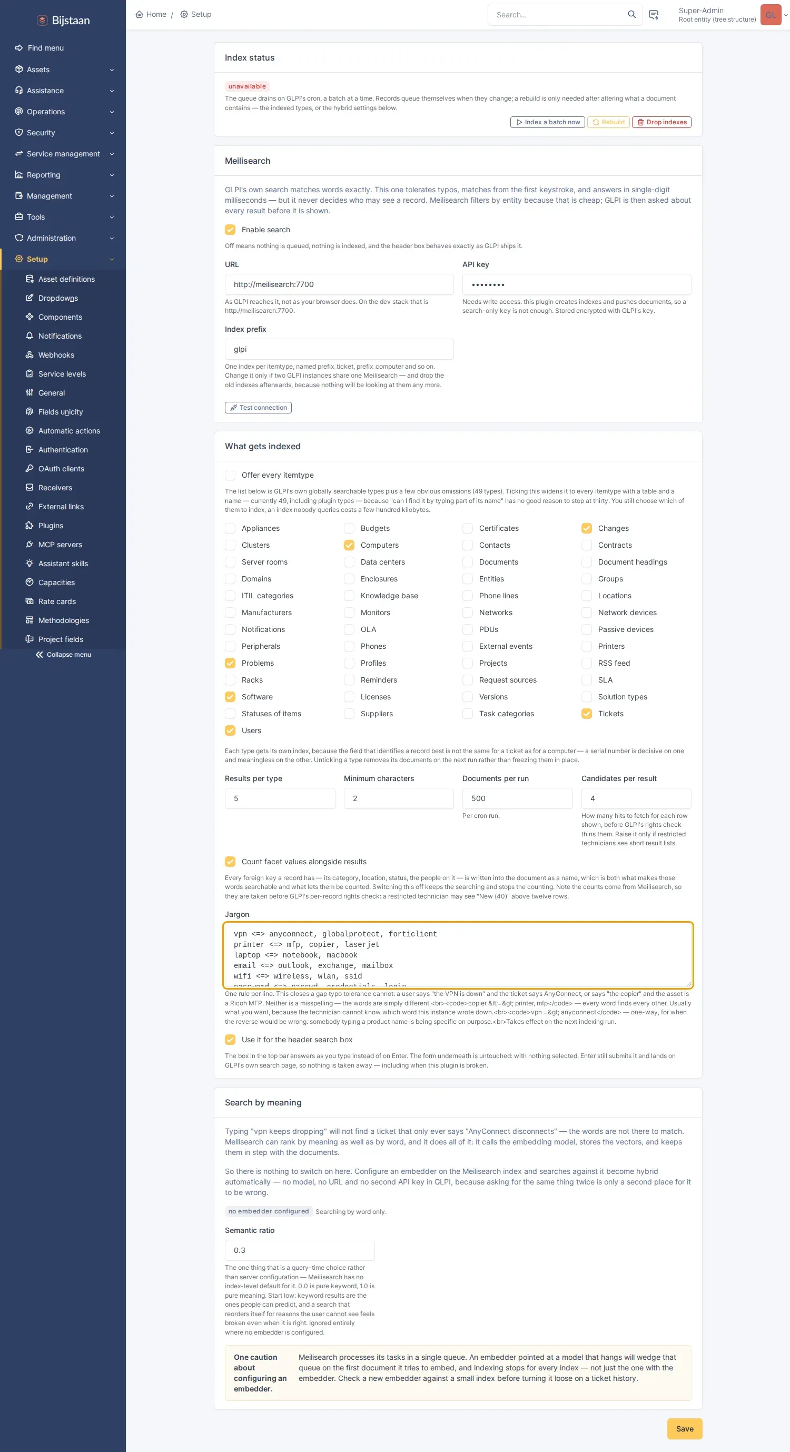Viewport: 790px width, 1452px height.
Task: Open the Service levels menu item
Action: [63, 374]
